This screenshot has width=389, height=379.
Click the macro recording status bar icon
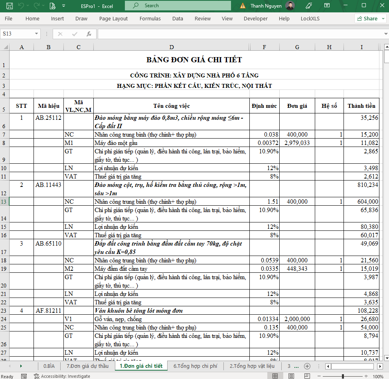24,376
